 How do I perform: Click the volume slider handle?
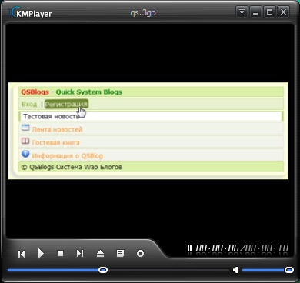click(x=289, y=270)
